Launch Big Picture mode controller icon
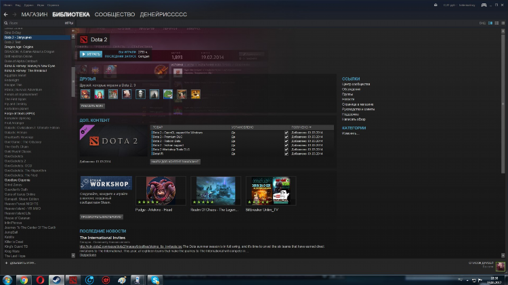 [x=484, y=5]
